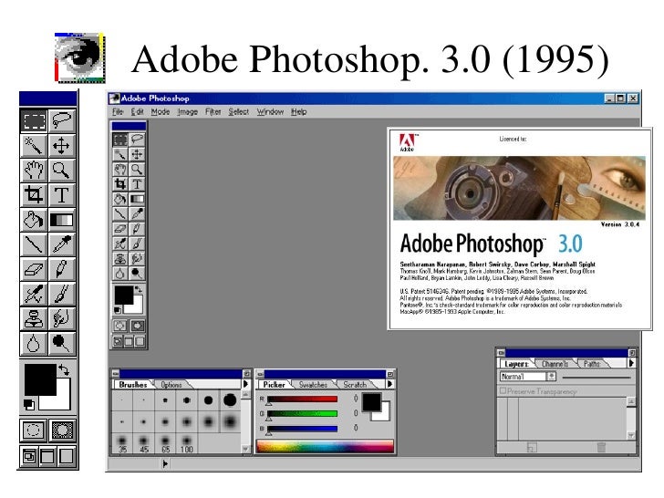This screenshot has height=498, width=664.
Task: Choose the Type (T) tool in the enlarged toolbox
Action: coord(62,195)
